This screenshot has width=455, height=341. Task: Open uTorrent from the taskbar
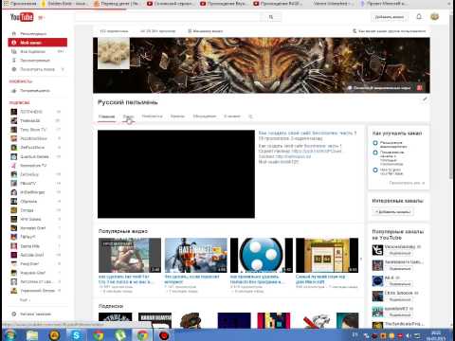pos(120,334)
